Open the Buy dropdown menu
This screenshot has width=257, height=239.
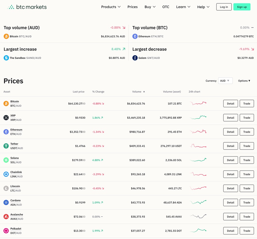[x=150, y=7]
